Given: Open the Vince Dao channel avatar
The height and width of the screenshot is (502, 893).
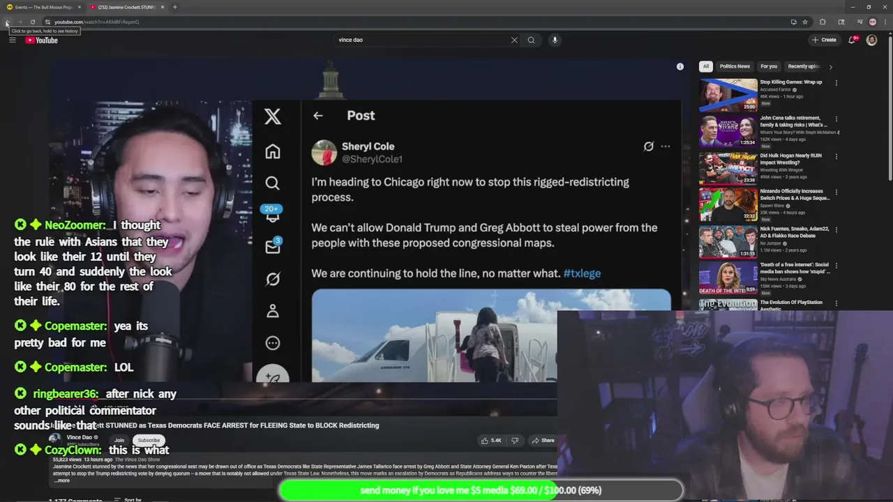Looking at the screenshot, I should (x=54, y=439).
